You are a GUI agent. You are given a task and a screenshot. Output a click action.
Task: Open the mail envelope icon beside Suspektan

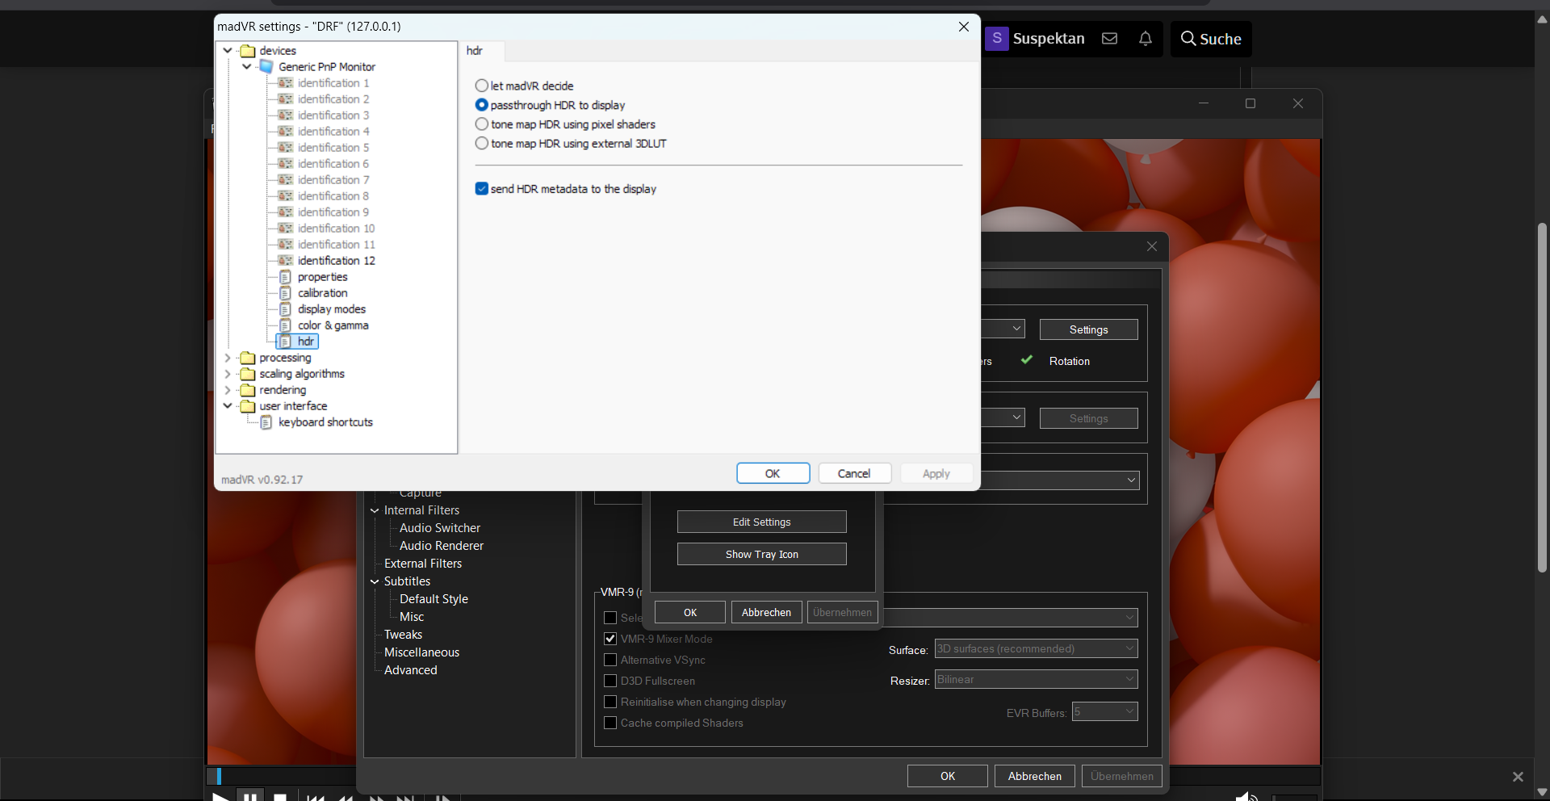pos(1109,39)
